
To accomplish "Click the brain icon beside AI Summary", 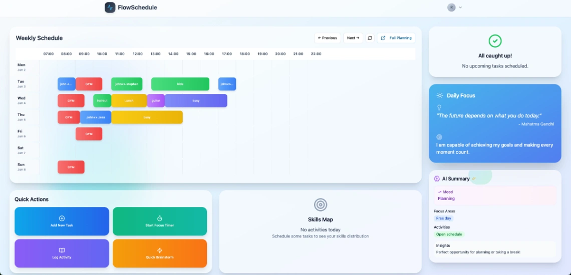I will [437, 179].
